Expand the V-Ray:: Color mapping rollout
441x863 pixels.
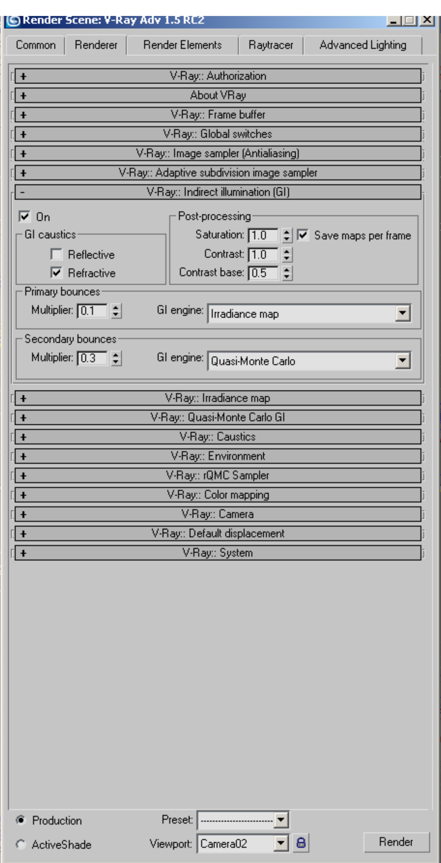tap(218, 495)
